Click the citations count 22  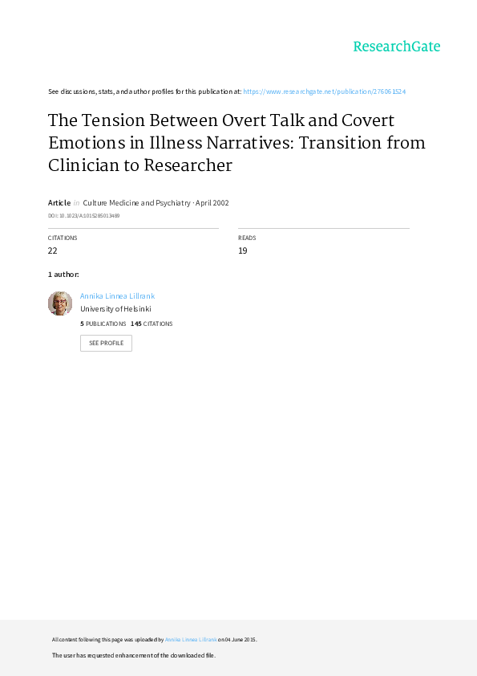tap(53, 250)
